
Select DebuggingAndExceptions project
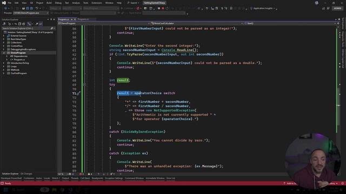[x=23, y=49]
